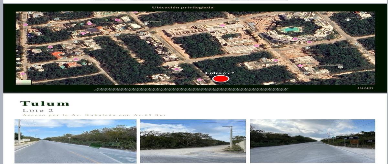Select the Mango Tulum map pin
The image size is (388, 164).
117,35
